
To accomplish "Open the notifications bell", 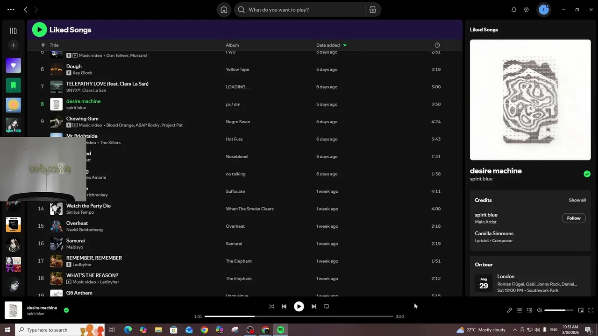I will [x=514, y=10].
